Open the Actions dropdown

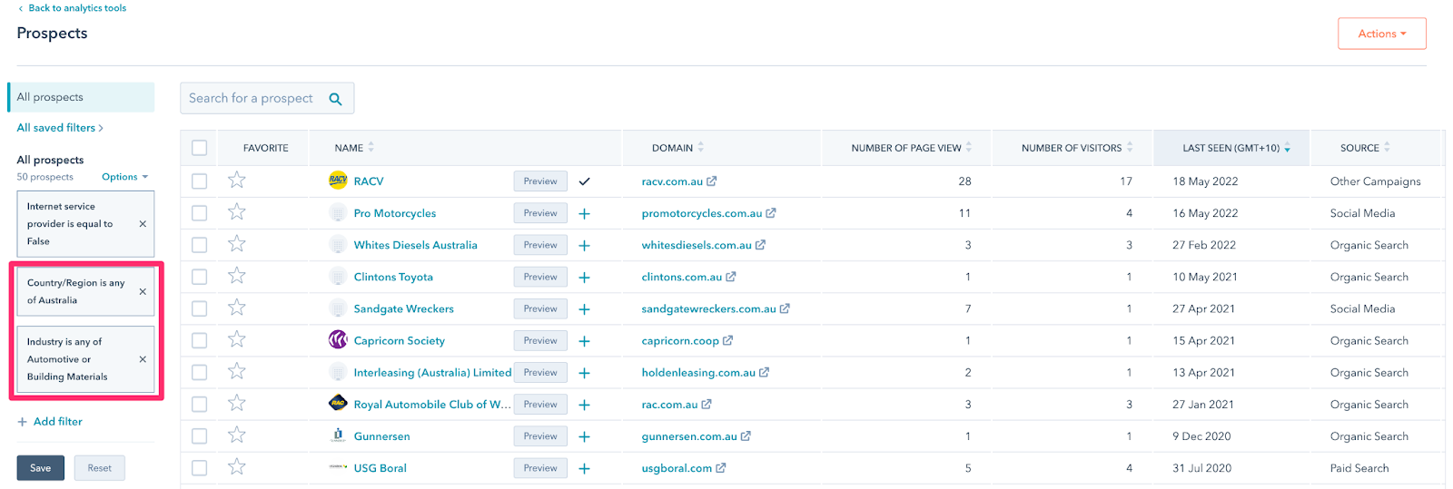[1381, 34]
